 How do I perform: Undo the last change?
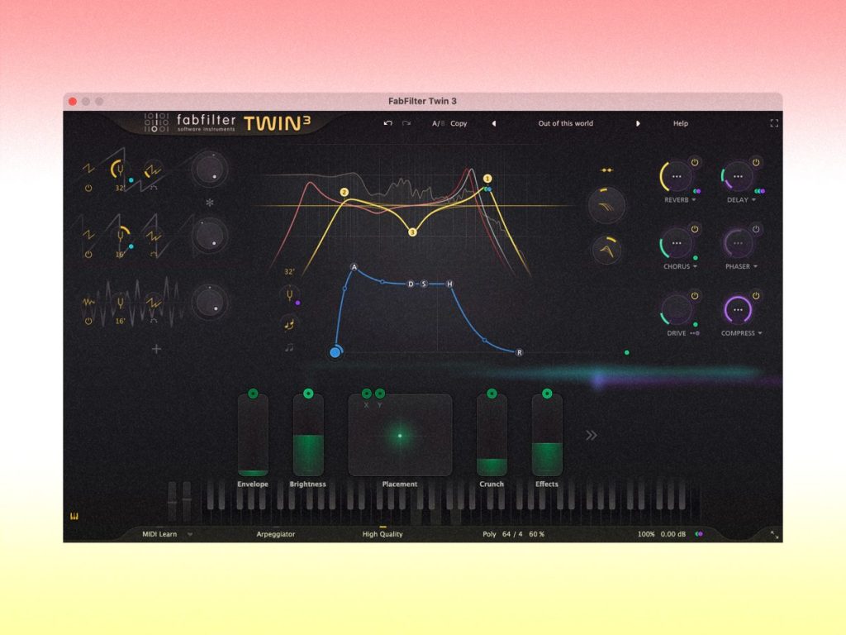387,123
